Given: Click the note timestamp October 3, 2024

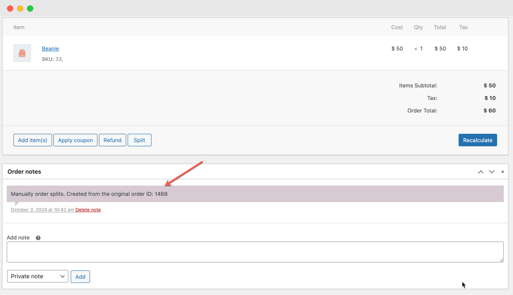Looking at the screenshot, I should tap(42, 210).
